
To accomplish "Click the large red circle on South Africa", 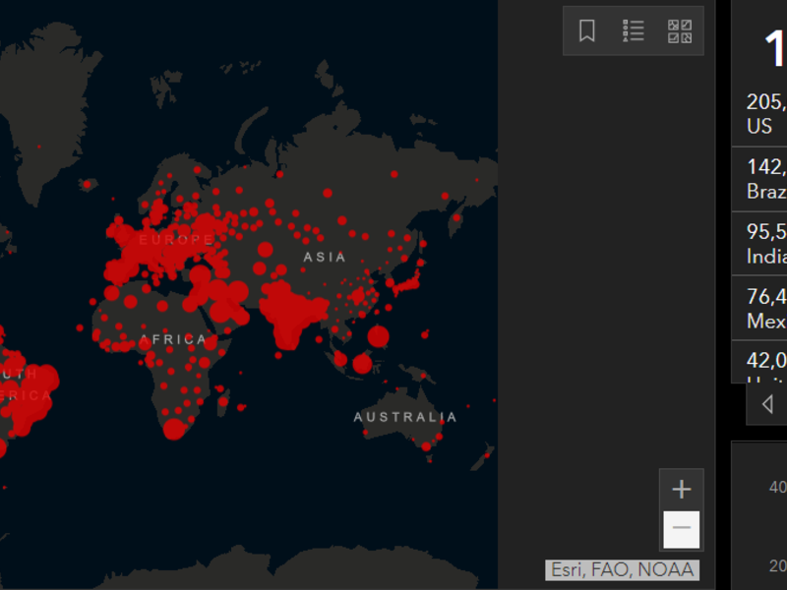I will (x=174, y=429).
